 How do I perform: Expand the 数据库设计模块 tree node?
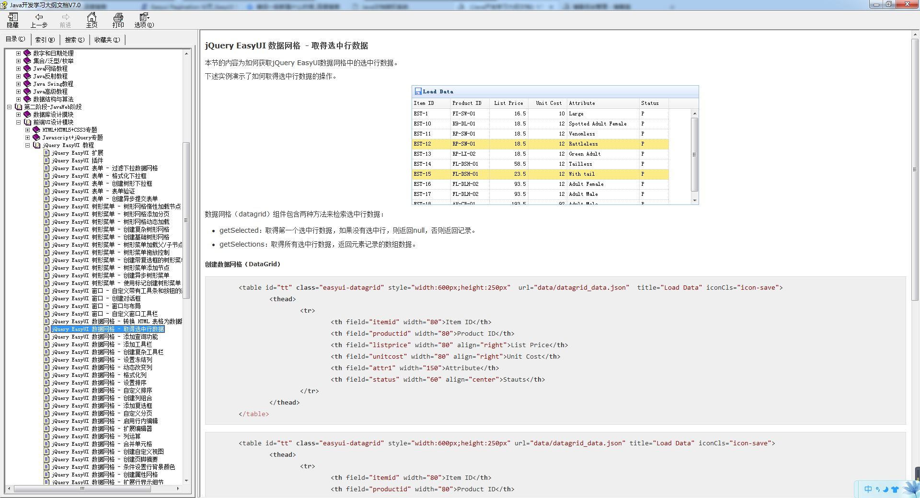[x=18, y=114]
